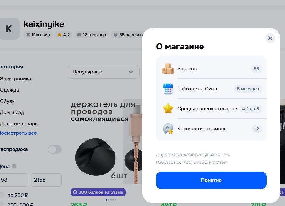Click the reviews icon beside Количество отзывов

[x=168, y=128]
